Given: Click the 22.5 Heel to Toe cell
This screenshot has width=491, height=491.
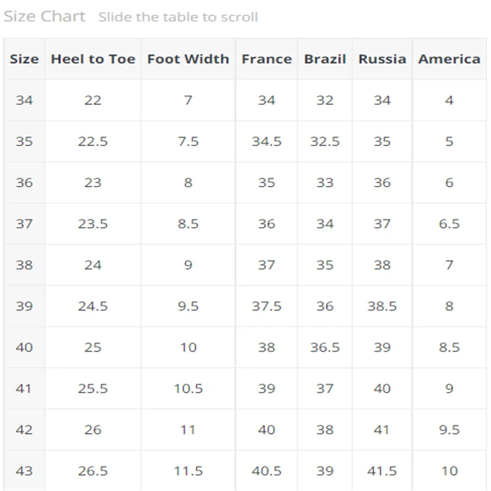Looking at the screenshot, I should (93, 141).
